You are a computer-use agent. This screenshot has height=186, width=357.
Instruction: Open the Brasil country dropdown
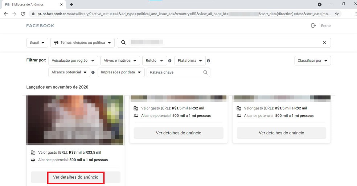[37, 43]
